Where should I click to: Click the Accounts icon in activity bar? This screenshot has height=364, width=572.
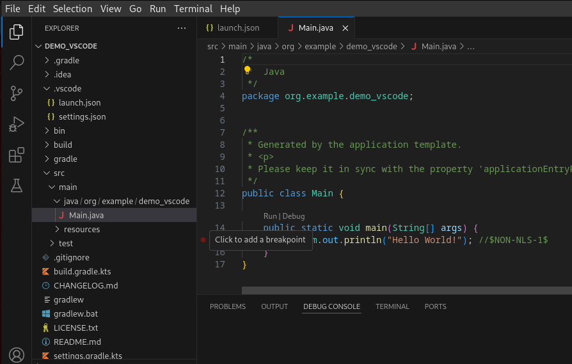pyautogui.click(x=17, y=354)
